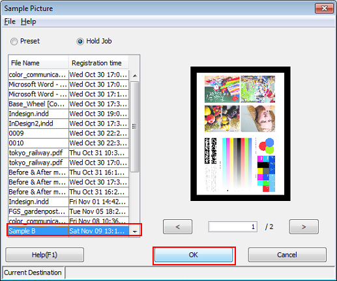
Task: Select the Base_Wheel file row
Action: coord(68,104)
